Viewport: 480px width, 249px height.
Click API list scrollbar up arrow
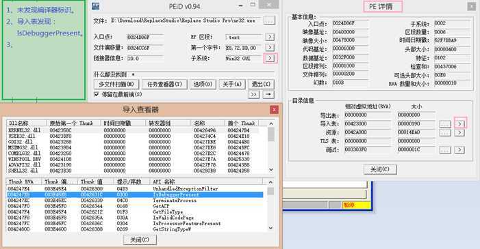tap(271, 182)
